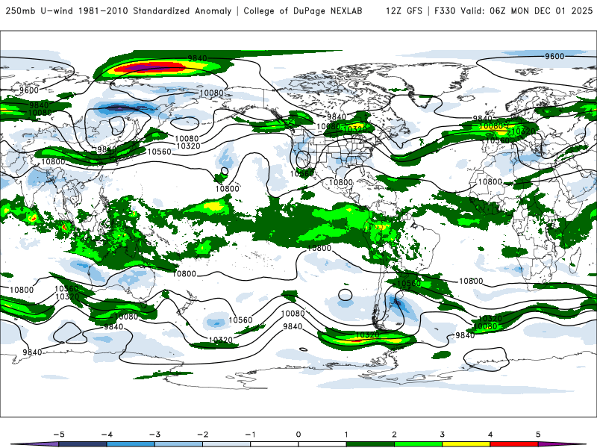Click the '2' colorbar tick label
Viewport: 597px width, 448px height.
point(394,435)
